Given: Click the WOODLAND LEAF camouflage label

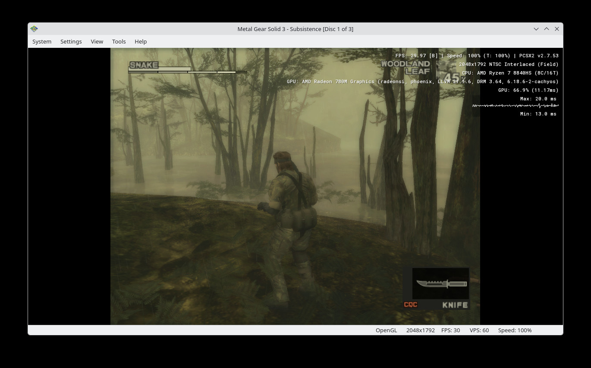Looking at the screenshot, I should pyautogui.click(x=406, y=67).
